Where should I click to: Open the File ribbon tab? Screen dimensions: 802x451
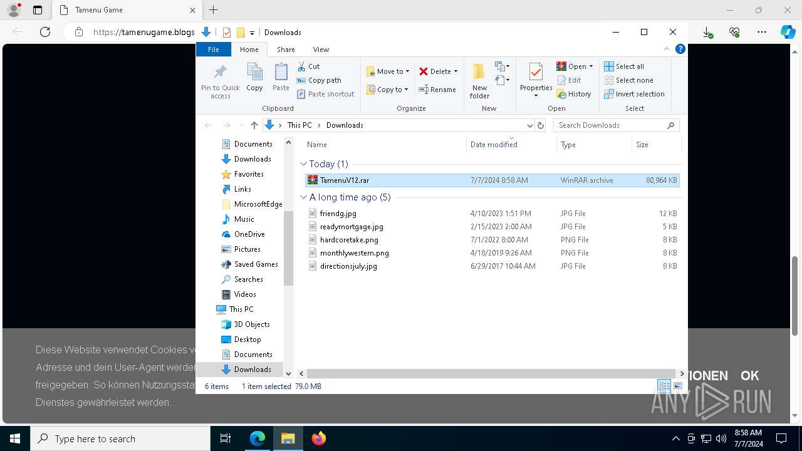click(214, 49)
